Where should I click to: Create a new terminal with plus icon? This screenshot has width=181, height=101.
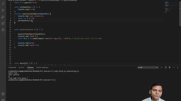(161, 67)
